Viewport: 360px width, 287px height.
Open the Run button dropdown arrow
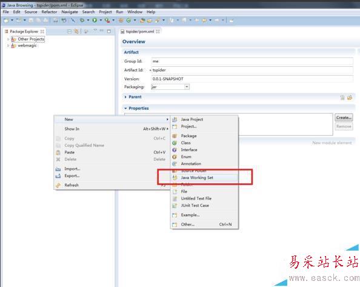click(101, 21)
